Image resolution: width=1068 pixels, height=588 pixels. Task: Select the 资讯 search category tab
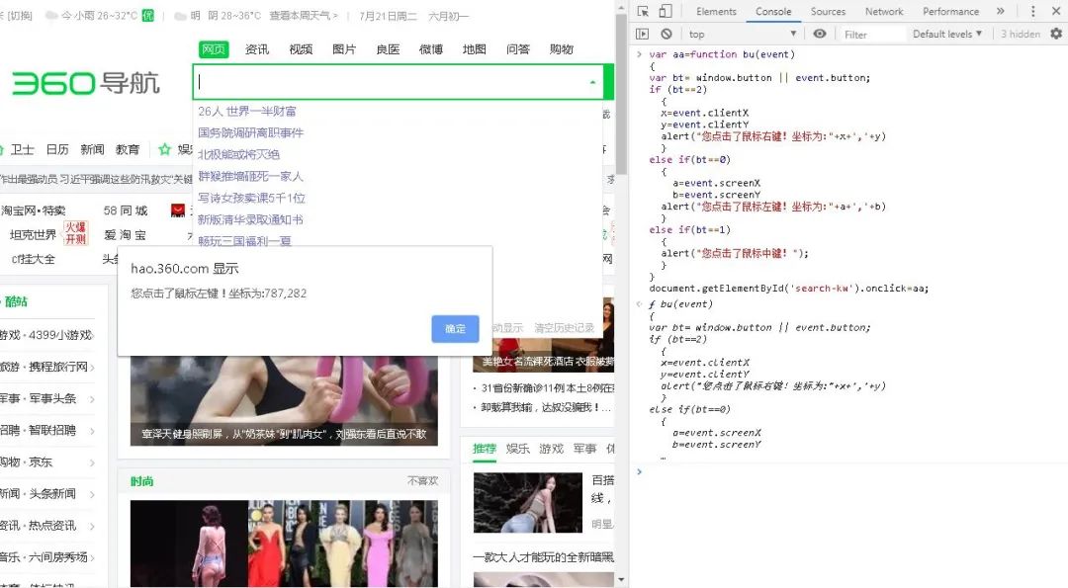(257, 49)
